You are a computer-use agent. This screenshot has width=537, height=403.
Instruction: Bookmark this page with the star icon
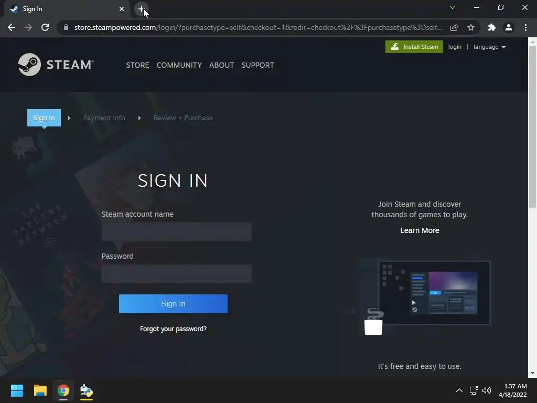[x=471, y=27]
